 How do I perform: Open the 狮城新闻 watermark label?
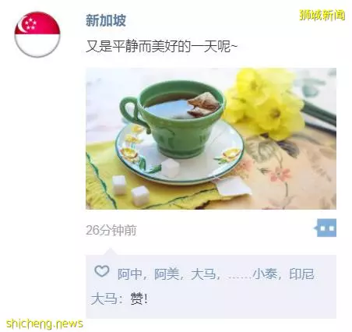click(x=322, y=15)
